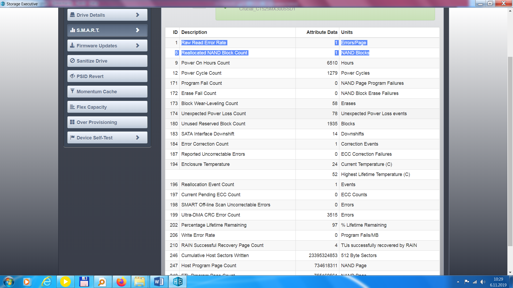Open Internet Explorer from the taskbar

[x=46, y=282]
